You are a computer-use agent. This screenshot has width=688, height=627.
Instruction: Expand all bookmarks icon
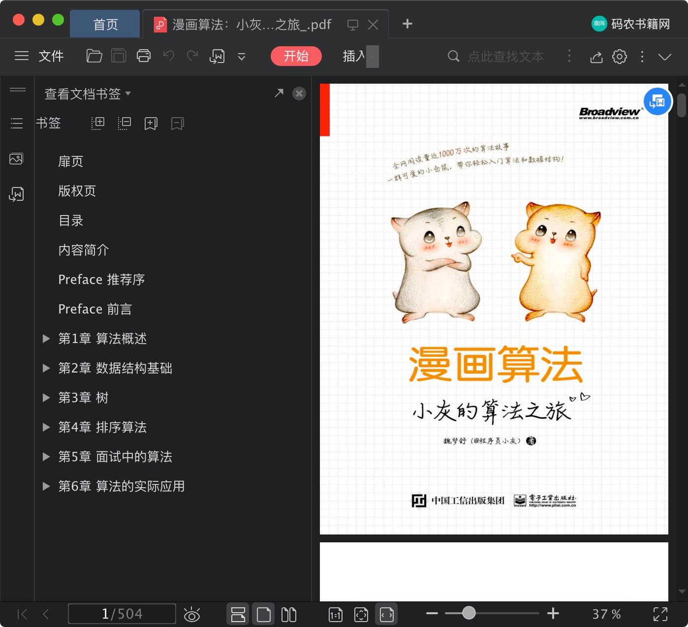(x=98, y=123)
